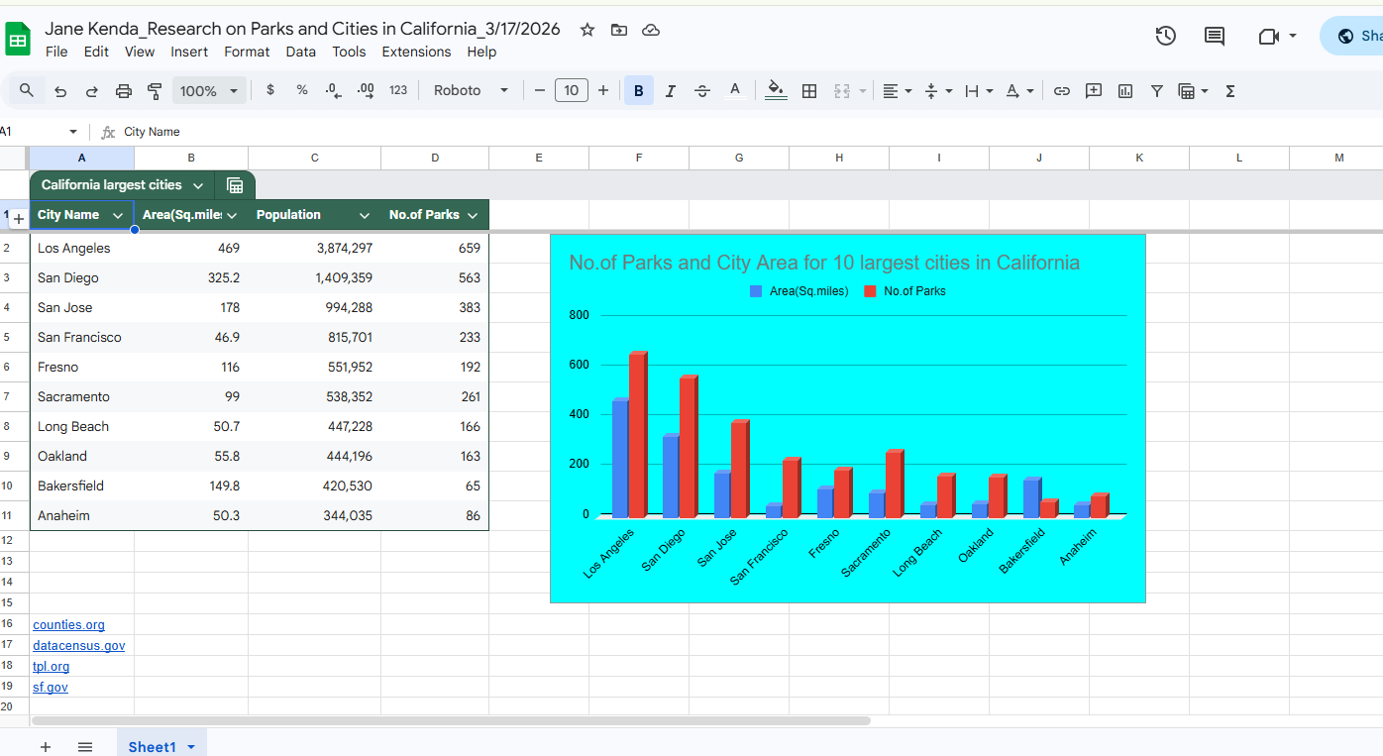This screenshot has width=1383, height=756.
Task: Open the Data menu
Action: 301,52
